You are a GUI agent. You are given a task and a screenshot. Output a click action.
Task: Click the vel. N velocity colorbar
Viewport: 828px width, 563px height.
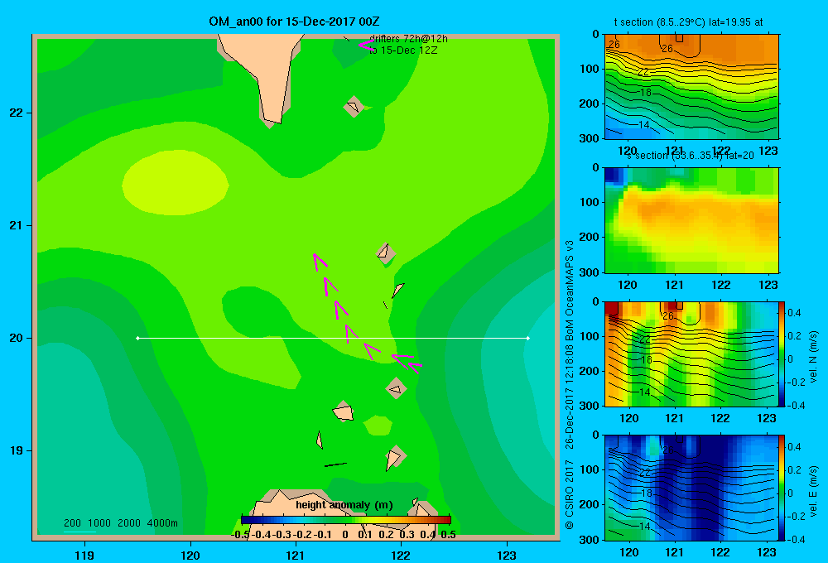tap(782, 354)
